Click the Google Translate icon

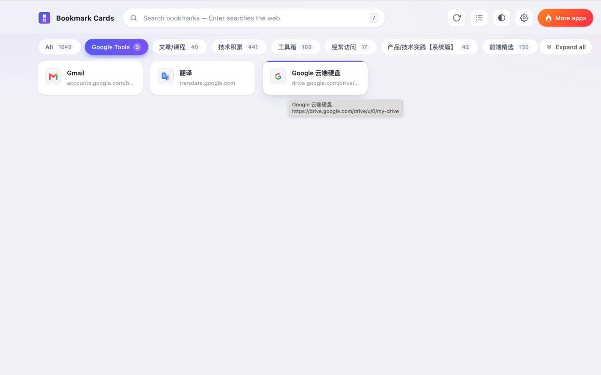166,76
